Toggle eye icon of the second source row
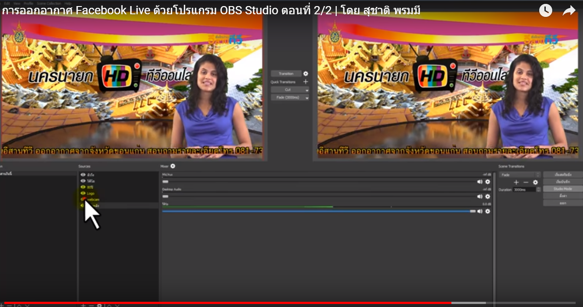Image resolution: width=583 pixels, height=307 pixels. 83,181
